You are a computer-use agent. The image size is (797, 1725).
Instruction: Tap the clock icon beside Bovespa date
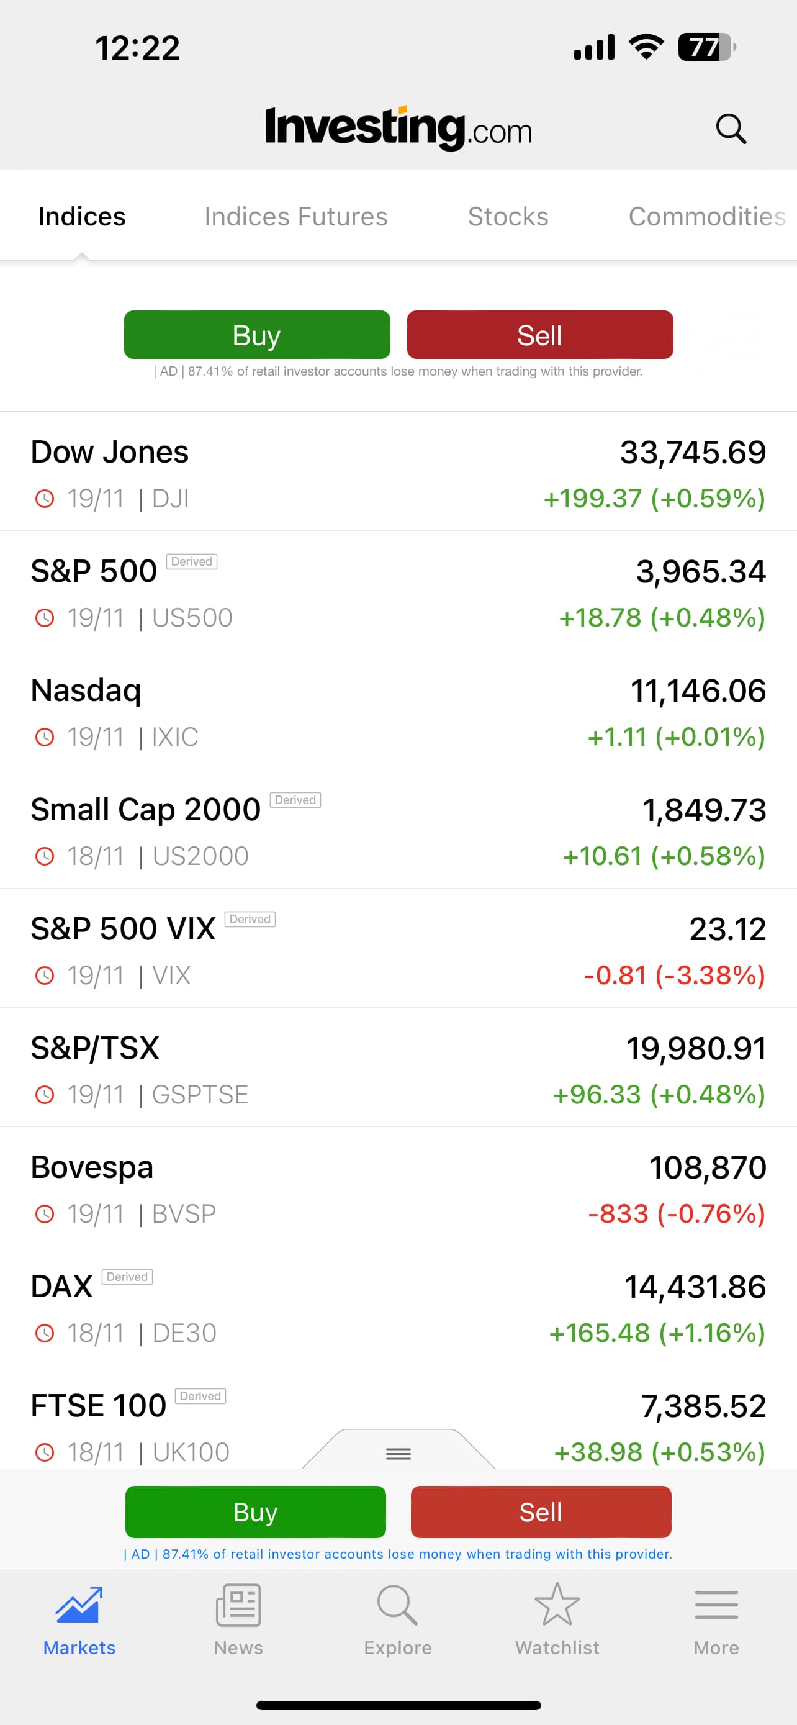coord(44,1214)
